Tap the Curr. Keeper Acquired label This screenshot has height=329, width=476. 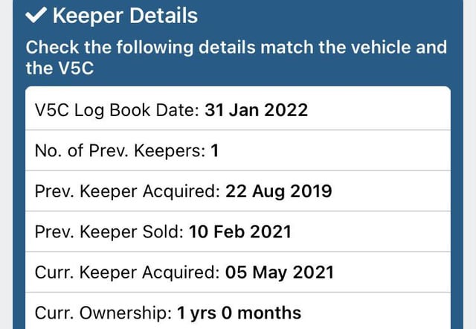[x=127, y=272]
